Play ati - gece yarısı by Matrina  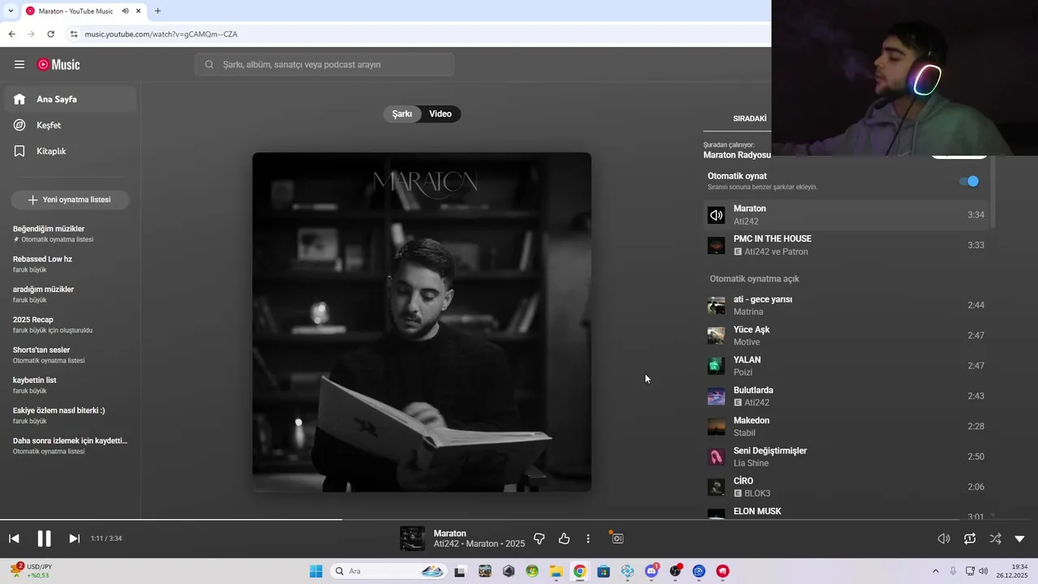(847, 305)
